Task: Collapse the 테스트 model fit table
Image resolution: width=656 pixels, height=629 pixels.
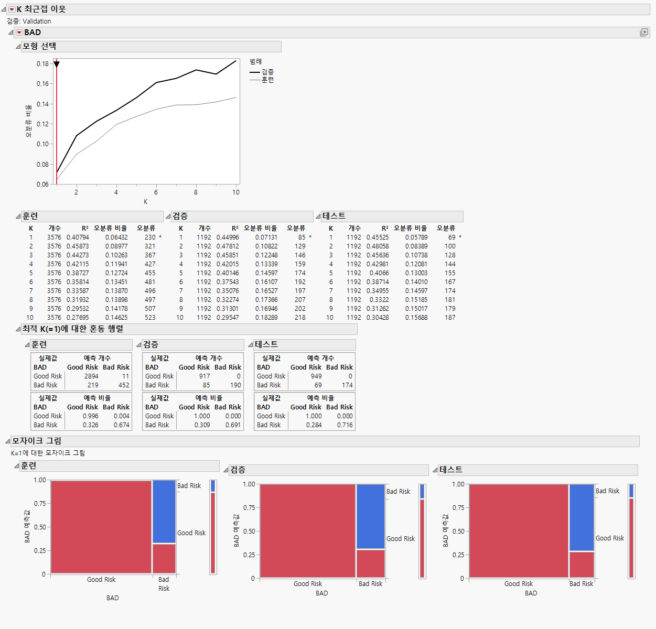Action: 318,215
